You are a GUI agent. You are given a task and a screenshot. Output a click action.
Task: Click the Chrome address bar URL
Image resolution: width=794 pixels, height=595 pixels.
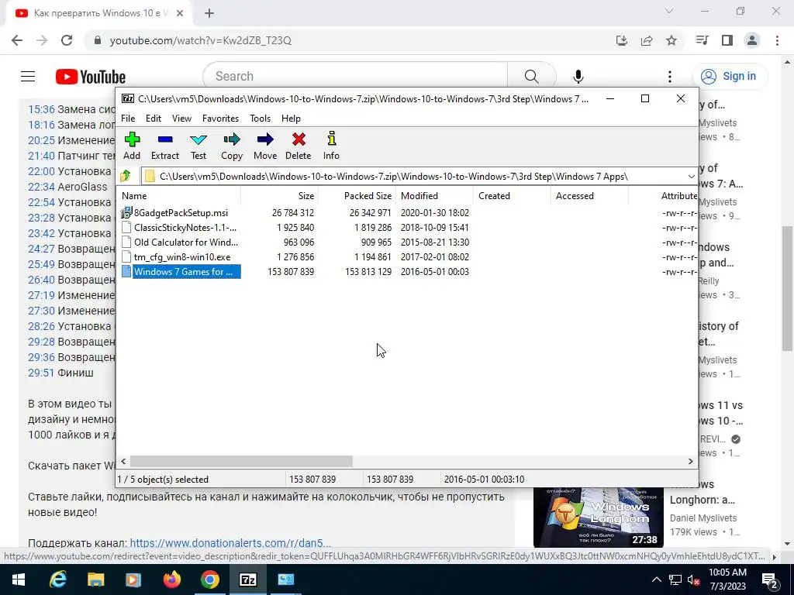pyautogui.click(x=201, y=40)
